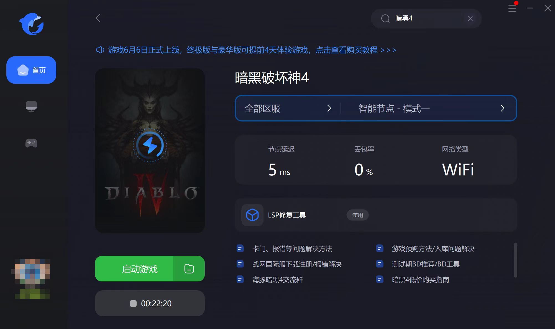Screen dimensions: 555x329
Task: Click 使用 for LSP repair tool
Action: [357, 215]
